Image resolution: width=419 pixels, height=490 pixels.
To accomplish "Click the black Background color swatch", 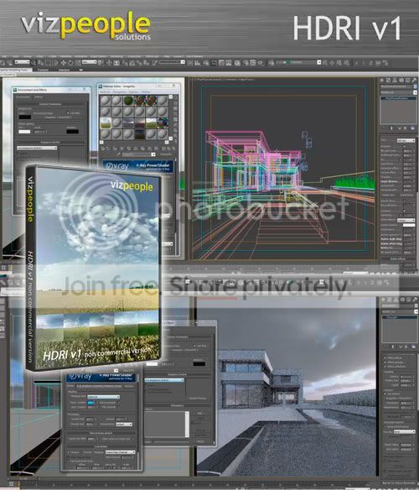I will tap(24, 117).
